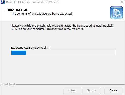125x95 pixels.
Task: Click the disabled Next button
Action: coord(92,90)
